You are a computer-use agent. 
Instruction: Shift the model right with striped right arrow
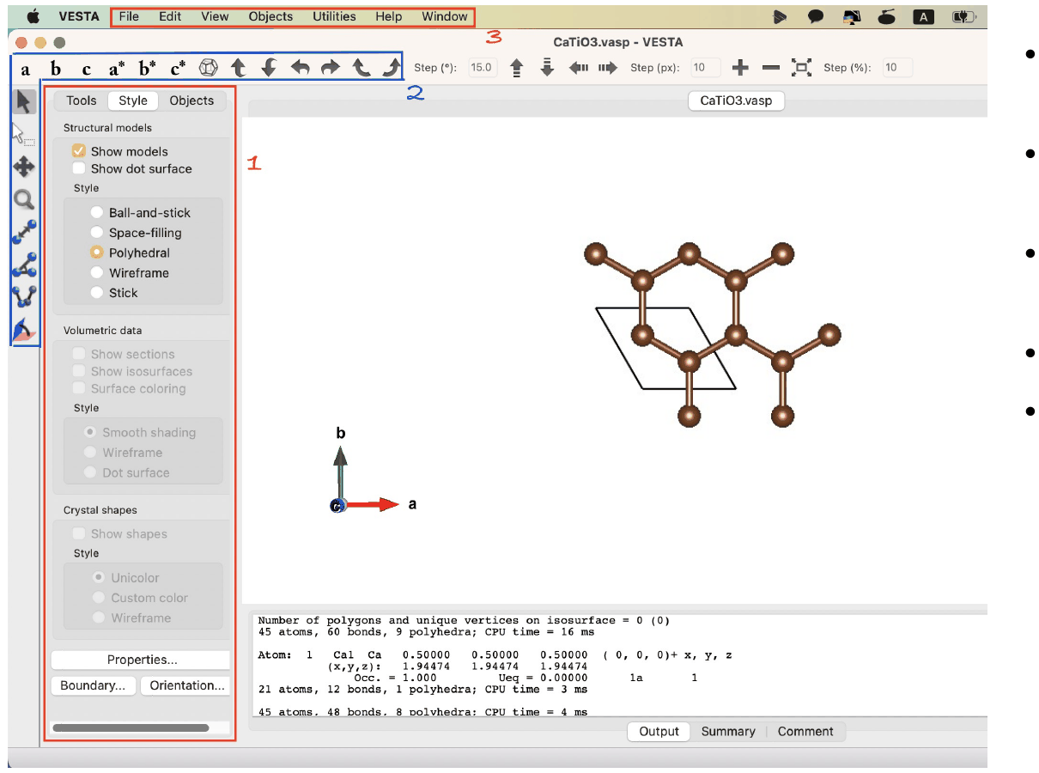tap(608, 68)
